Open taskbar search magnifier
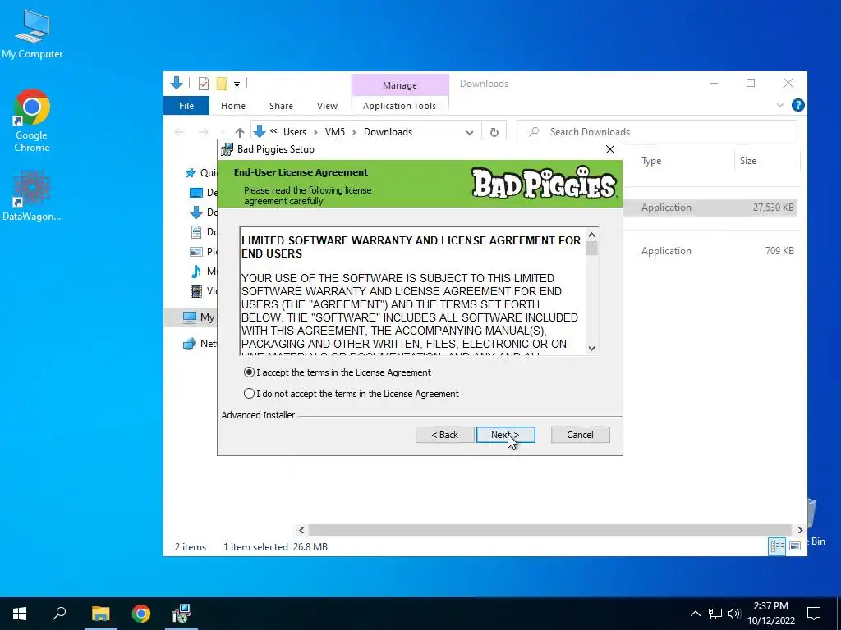 pos(59,614)
